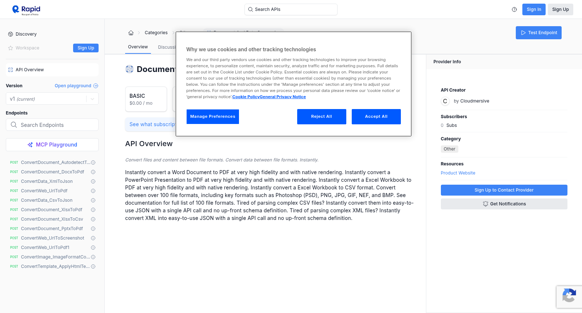Click the info icon for ConvertDocument_DocxToPdf
This screenshot has width=582, height=313.
tap(93, 172)
